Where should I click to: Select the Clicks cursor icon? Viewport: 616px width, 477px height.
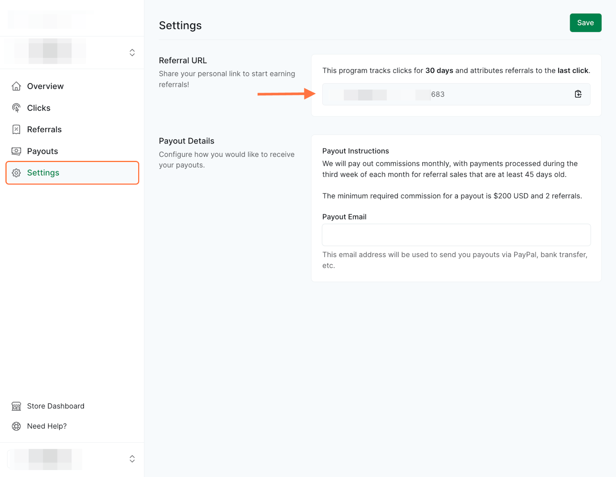coord(16,108)
